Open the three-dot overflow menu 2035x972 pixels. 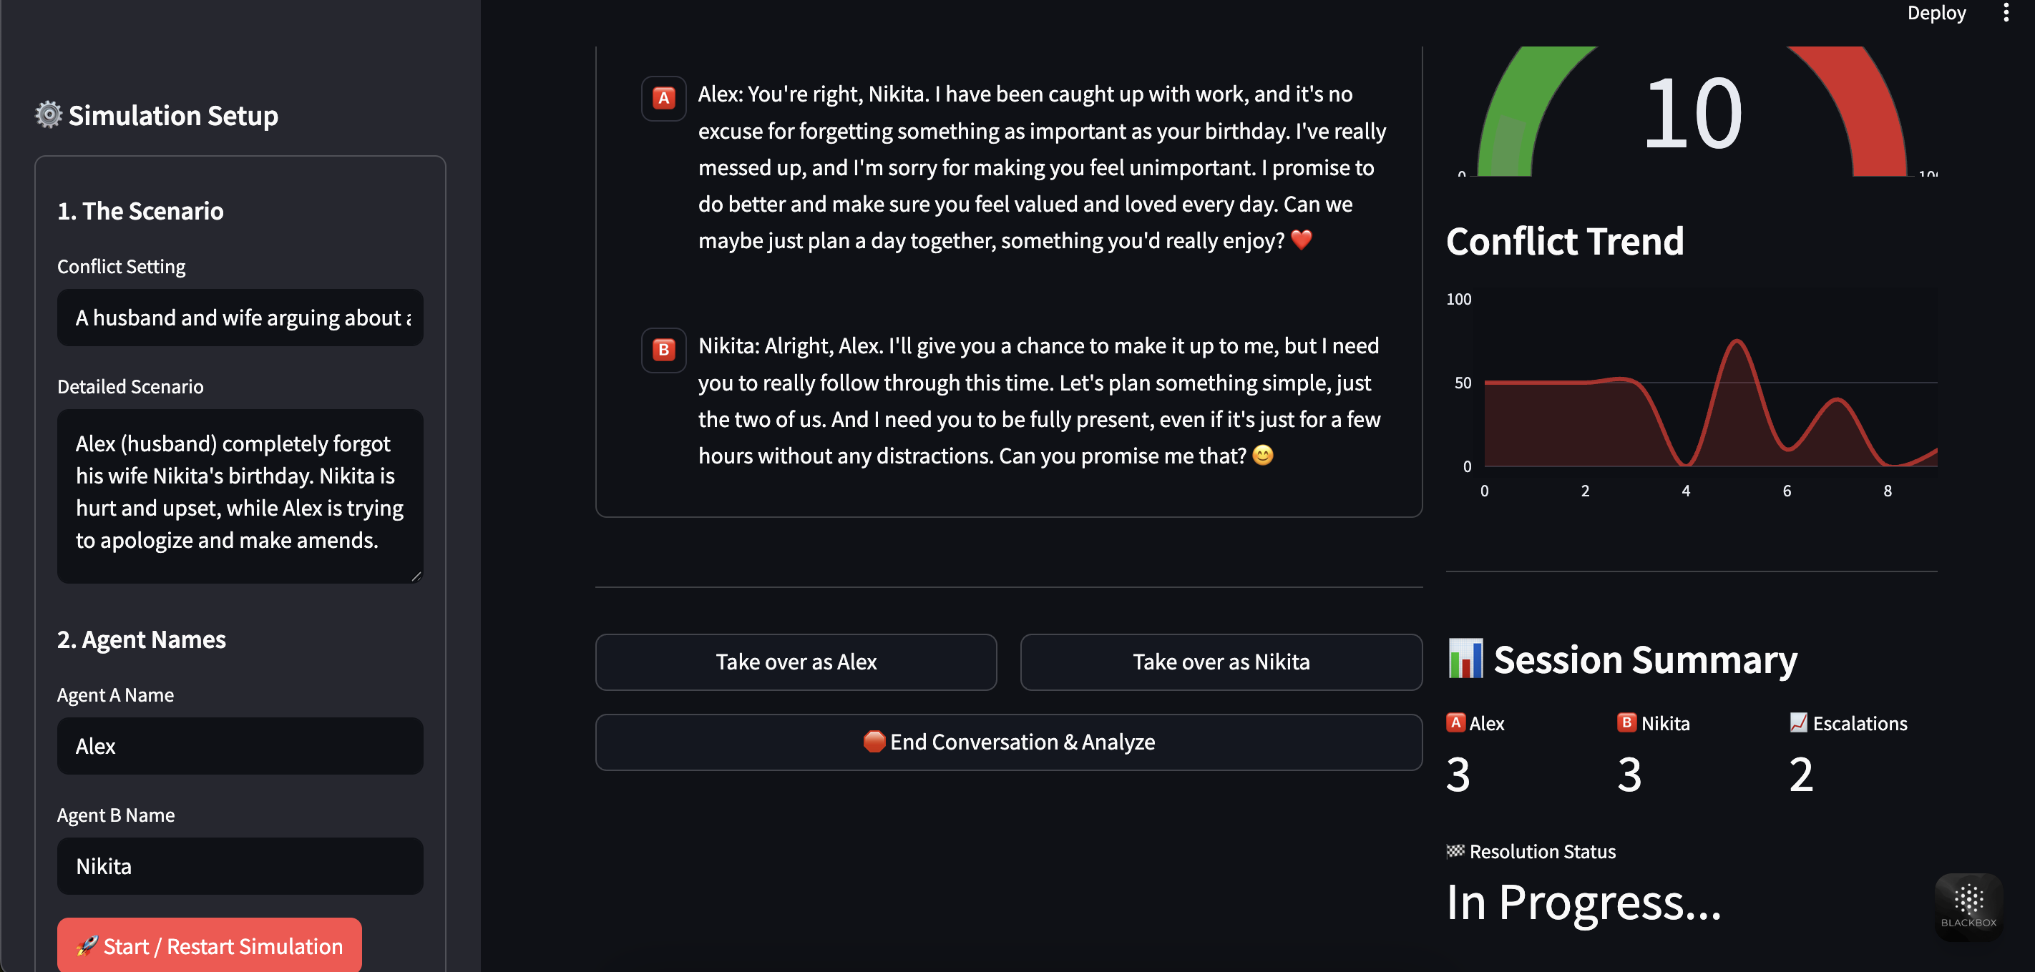pos(2007,13)
